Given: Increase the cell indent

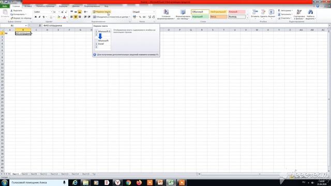Looking at the screenshot, I should point(89,17).
